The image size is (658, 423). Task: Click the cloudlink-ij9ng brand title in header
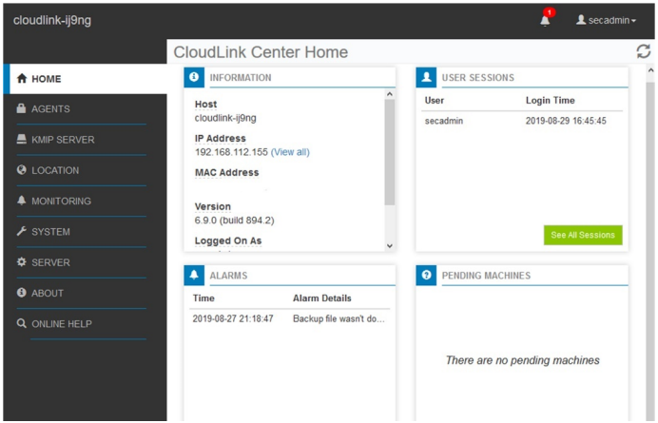tap(52, 20)
